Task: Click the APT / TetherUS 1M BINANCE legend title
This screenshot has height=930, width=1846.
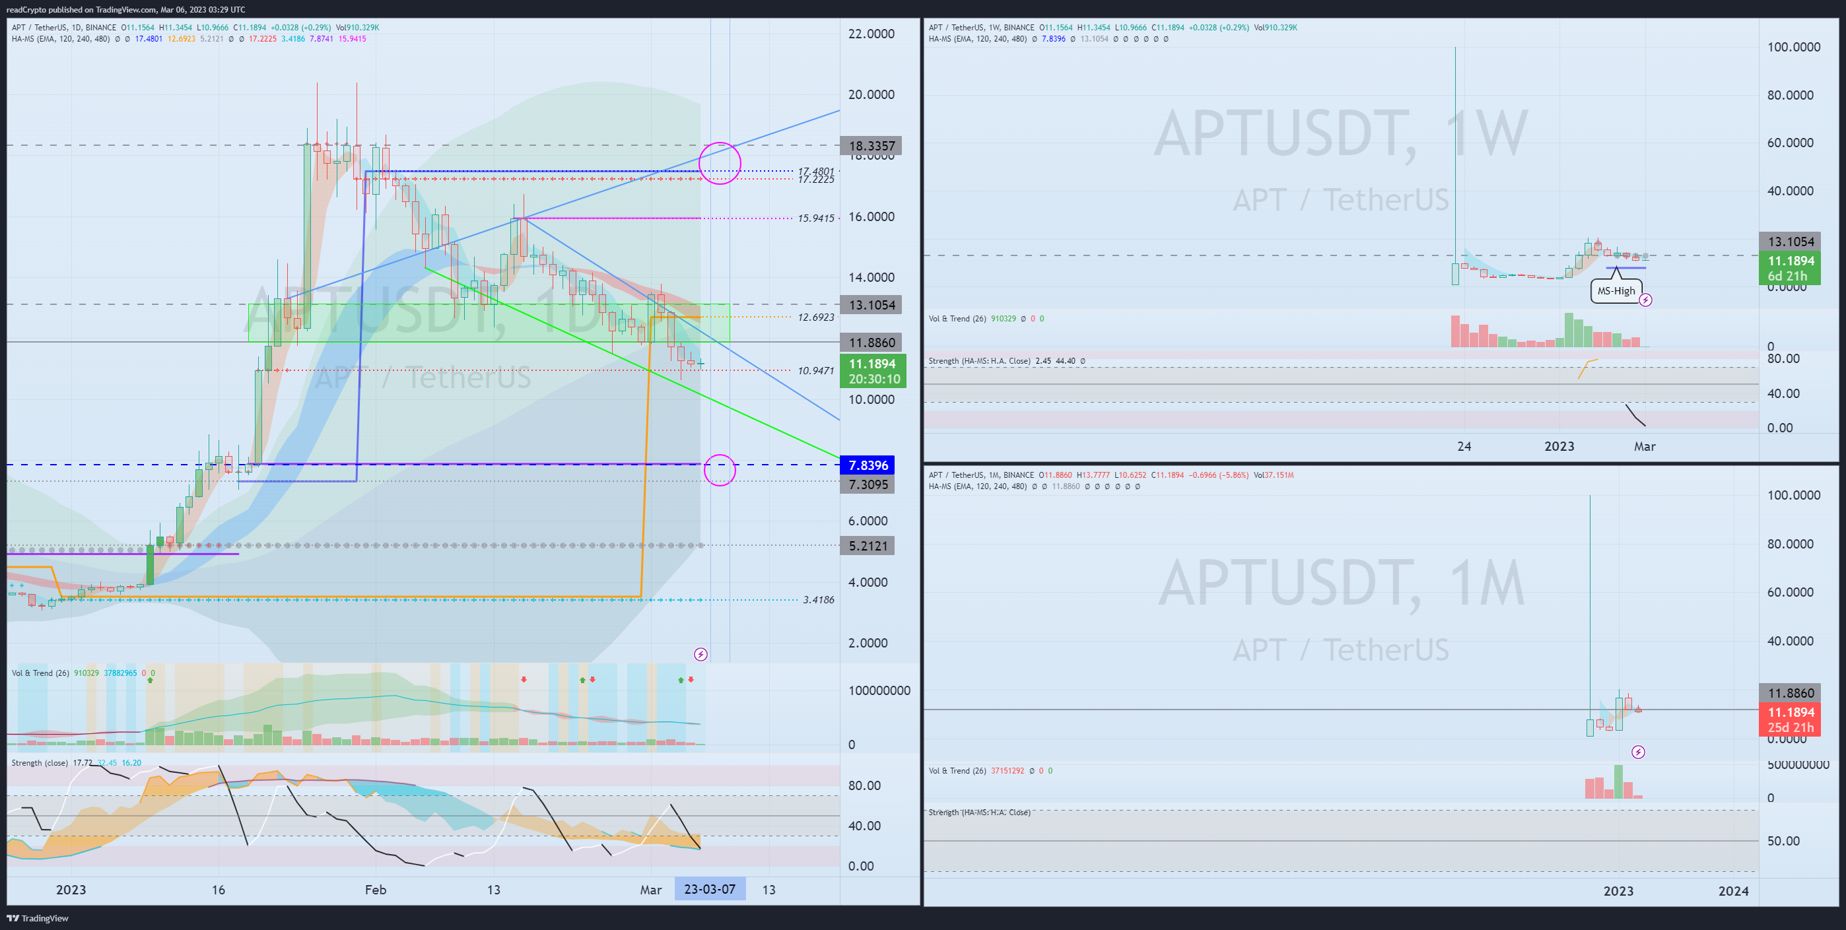Action: [x=981, y=475]
